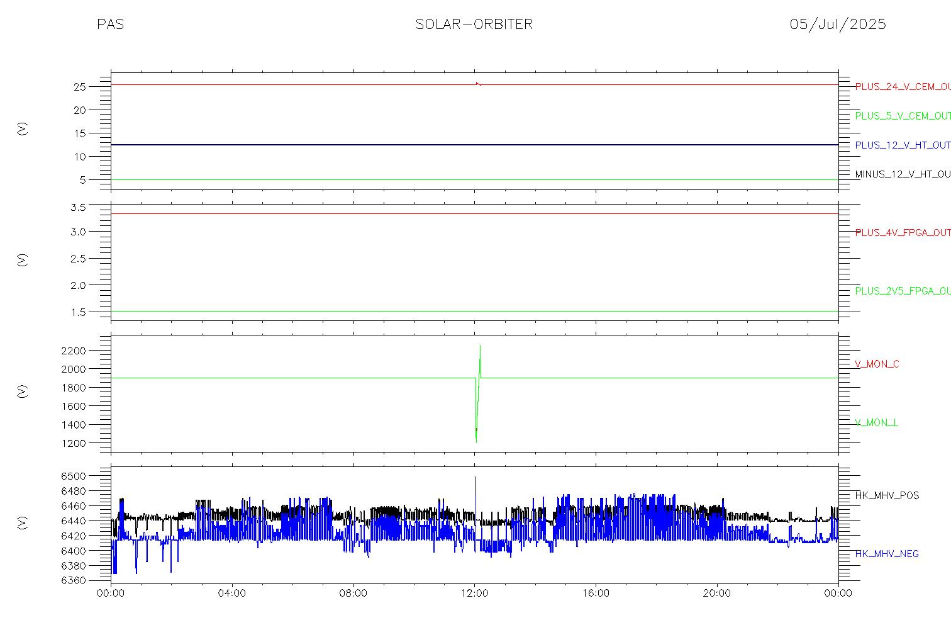Click the 05/Jul/2025 date label
The image size is (951, 642).
838,25
